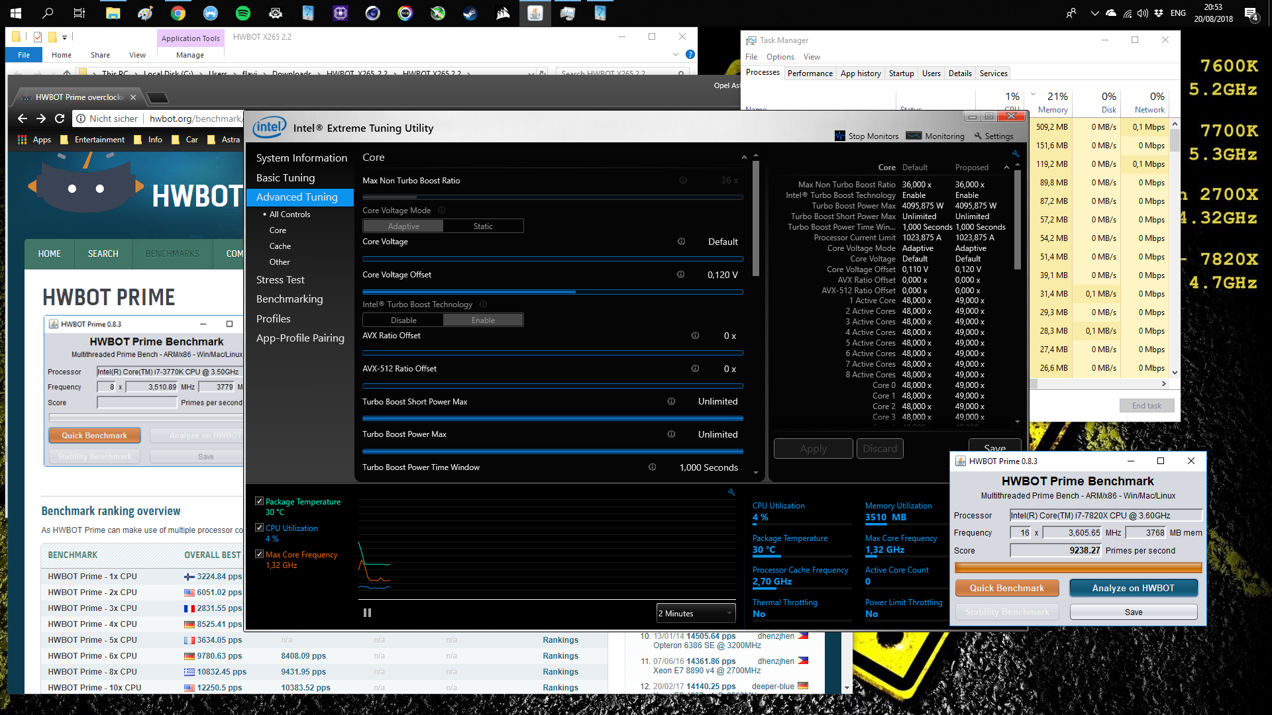Image resolution: width=1272 pixels, height=715 pixels.
Task: Show hidden tray icons chevron
Action: (1094, 13)
